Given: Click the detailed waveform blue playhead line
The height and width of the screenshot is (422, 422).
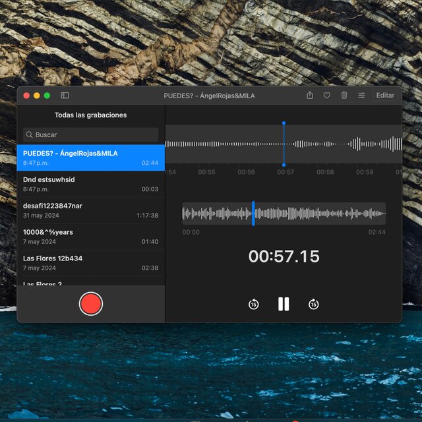Looking at the screenshot, I should 284,144.
